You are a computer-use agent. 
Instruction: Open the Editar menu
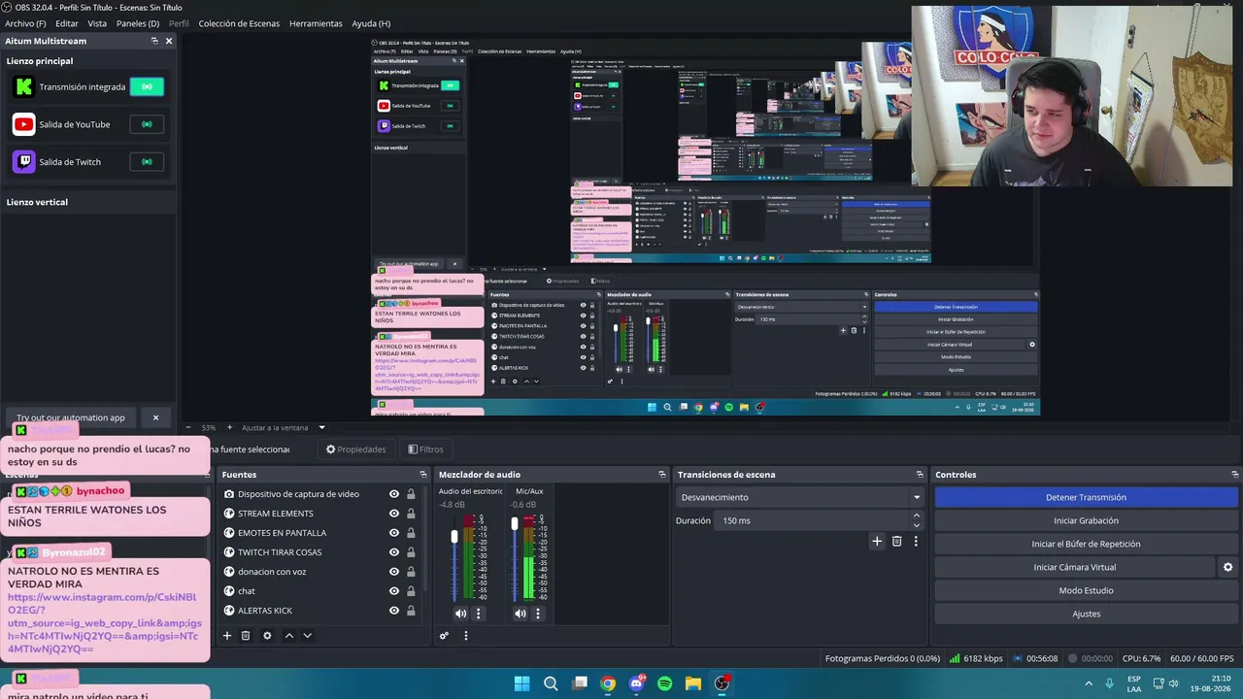coord(67,23)
